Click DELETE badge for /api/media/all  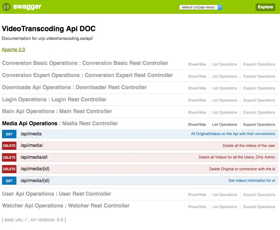(x=9, y=158)
